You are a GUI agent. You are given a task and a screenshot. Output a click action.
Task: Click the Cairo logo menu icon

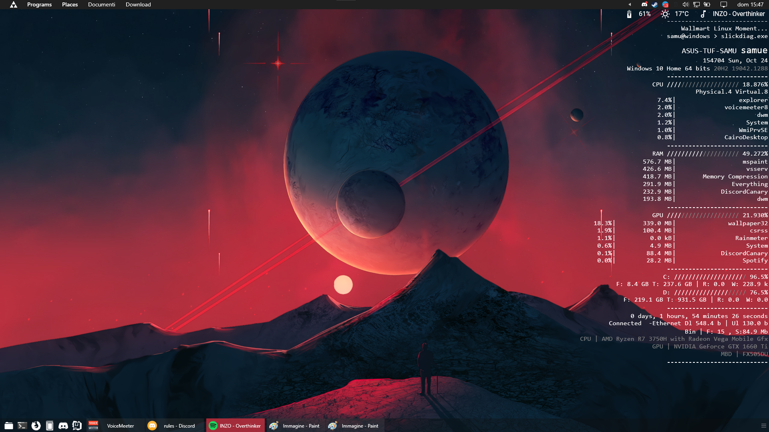click(x=14, y=5)
